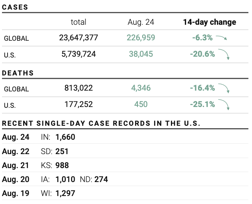
Task: Select the 14-day change column header
Action: pyautogui.click(x=209, y=22)
